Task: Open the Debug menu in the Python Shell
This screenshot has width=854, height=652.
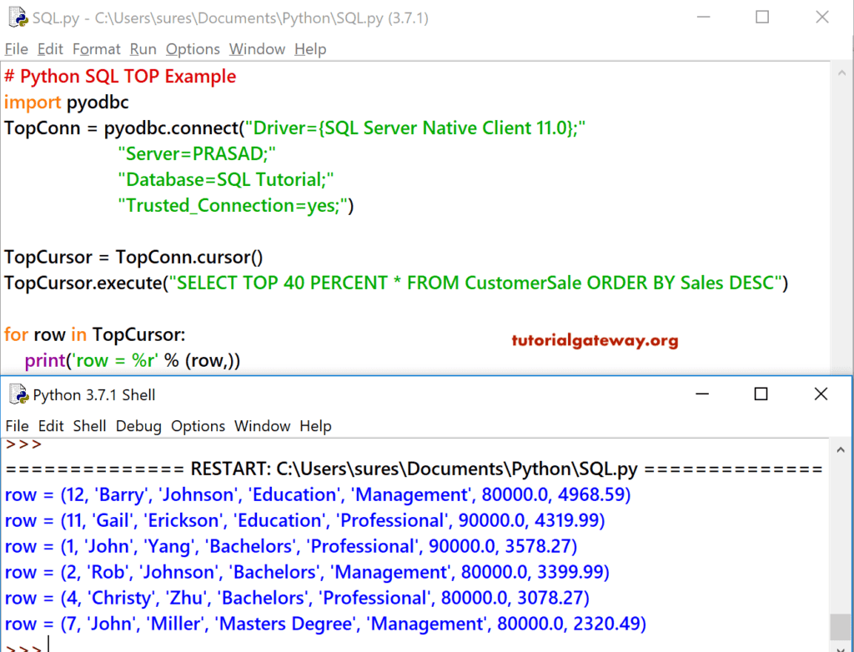Action: point(138,426)
